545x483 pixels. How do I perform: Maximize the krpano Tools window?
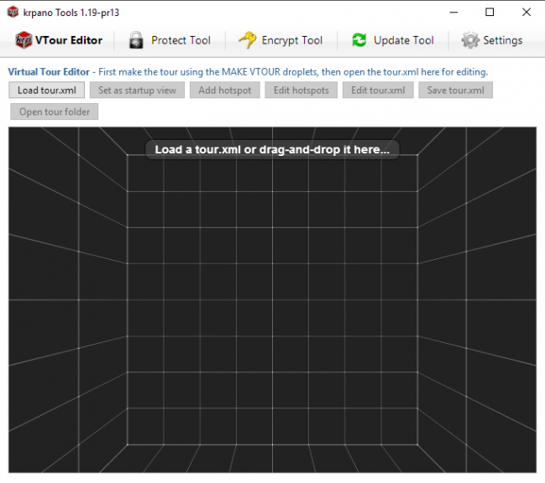point(490,12)
